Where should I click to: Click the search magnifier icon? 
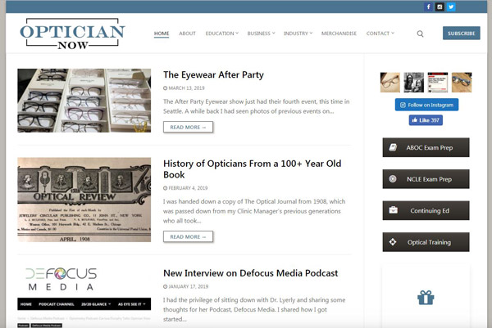tap(420, 34)
